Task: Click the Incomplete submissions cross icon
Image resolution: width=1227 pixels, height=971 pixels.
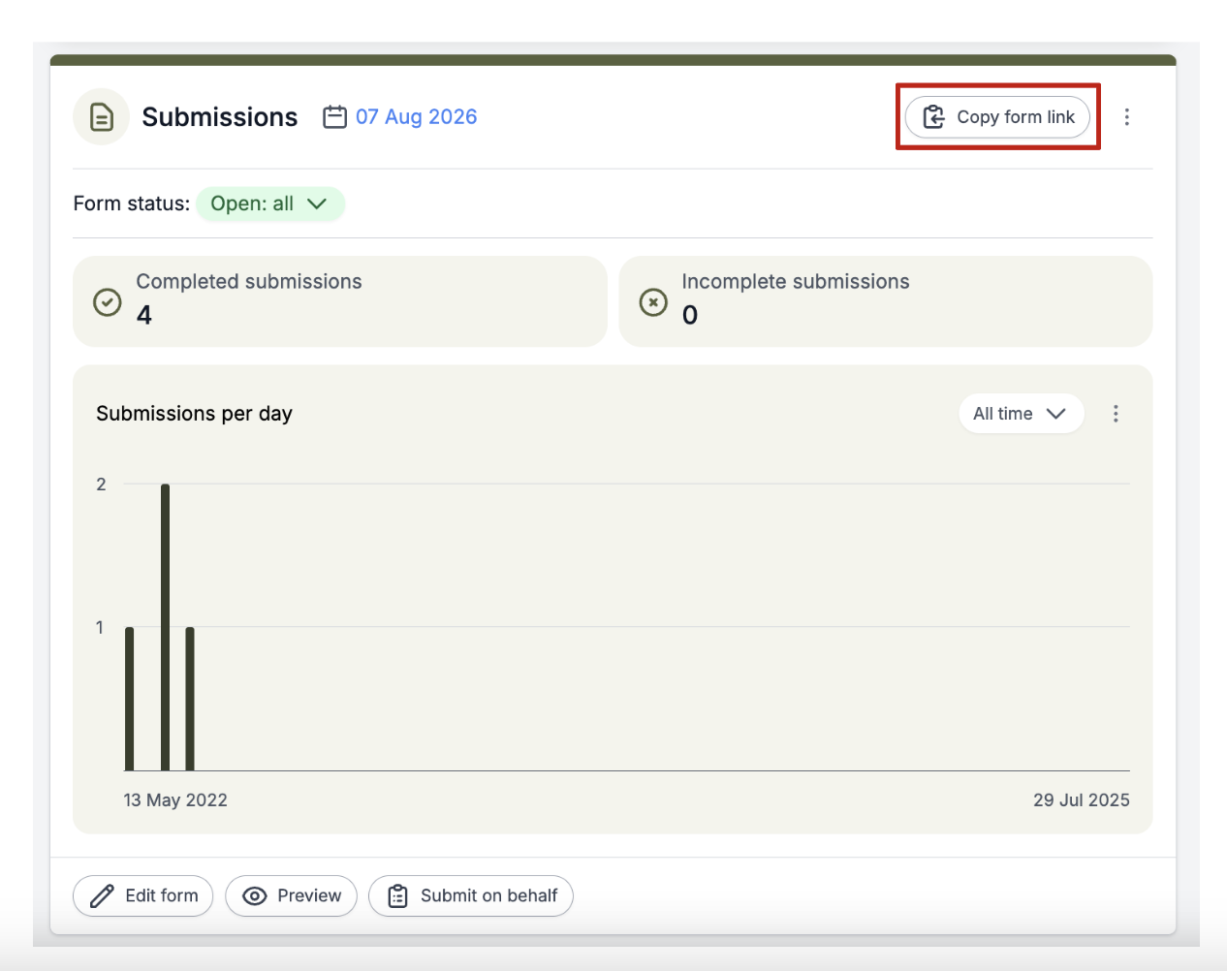Action: click(x=653, y=302)
